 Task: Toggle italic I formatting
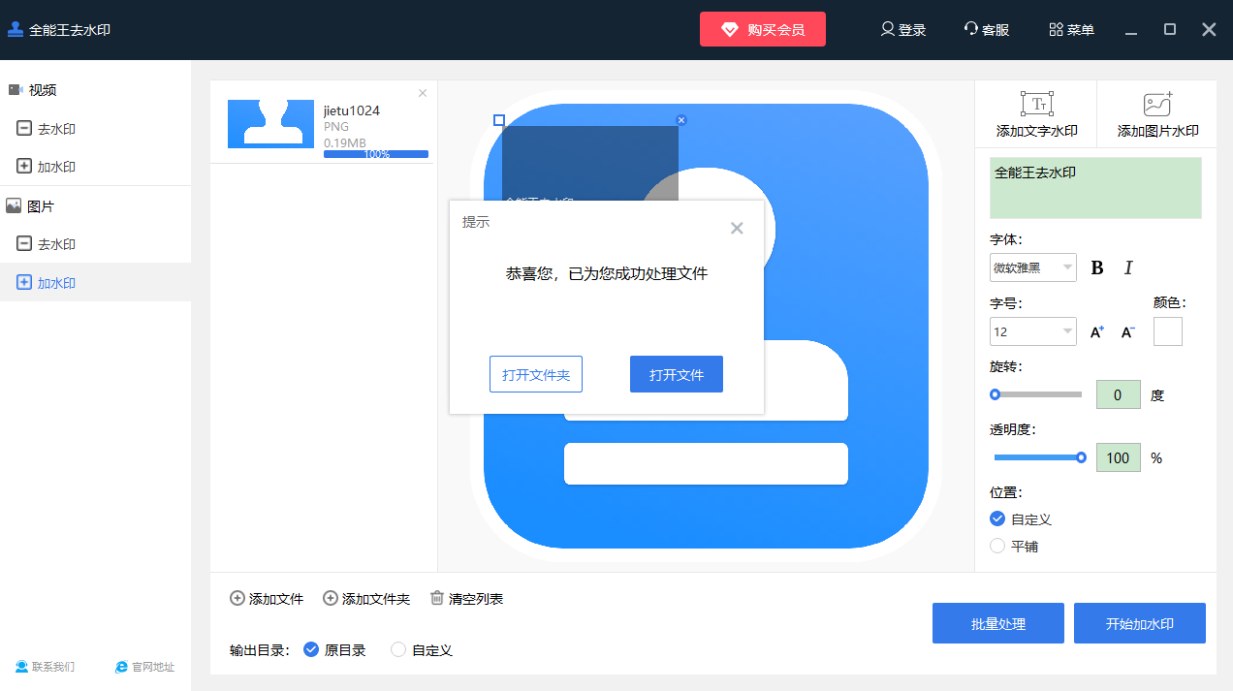click(x=1128, y=268)
